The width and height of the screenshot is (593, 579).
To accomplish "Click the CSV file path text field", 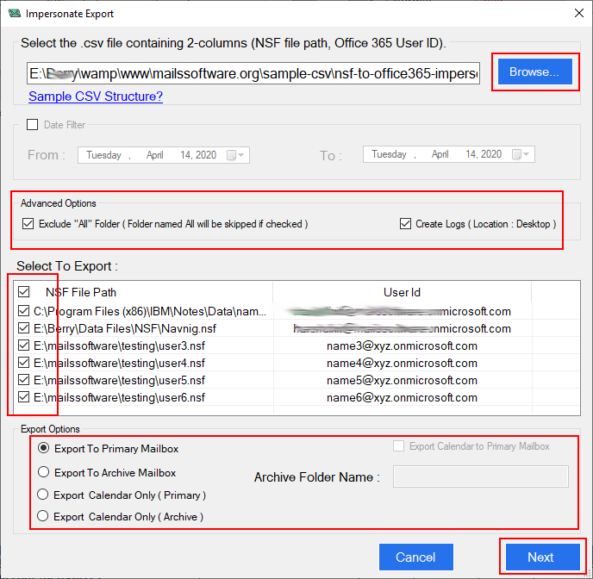I will (253, 73).
